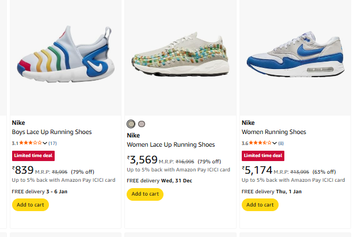Add the ₹5,174 women's shoes to cart

pyautogui.click(x=260, y=204)
